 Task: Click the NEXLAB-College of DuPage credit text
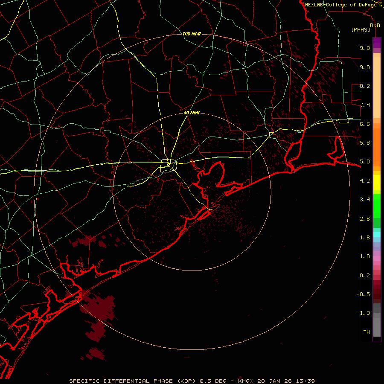tap(342, 5)
